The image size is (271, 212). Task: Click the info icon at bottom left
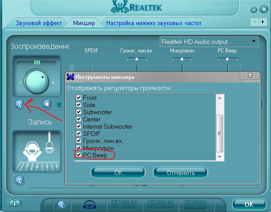14,202
